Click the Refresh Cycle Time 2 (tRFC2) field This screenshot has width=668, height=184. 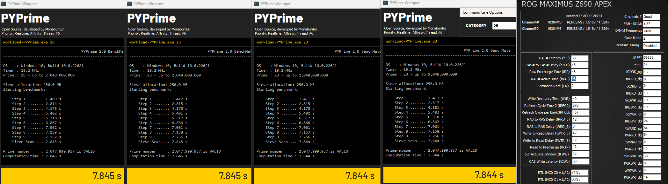click(x=581, y=106)
